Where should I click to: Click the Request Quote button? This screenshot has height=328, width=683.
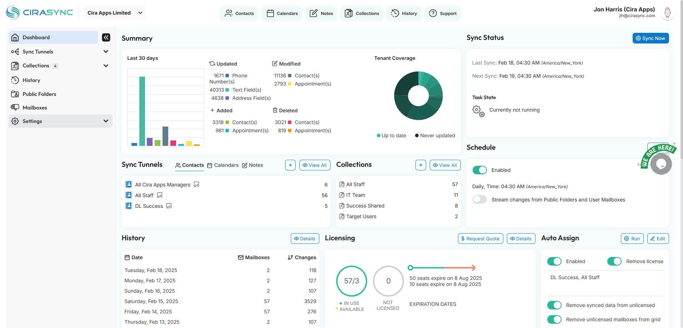tap(480, 239)
